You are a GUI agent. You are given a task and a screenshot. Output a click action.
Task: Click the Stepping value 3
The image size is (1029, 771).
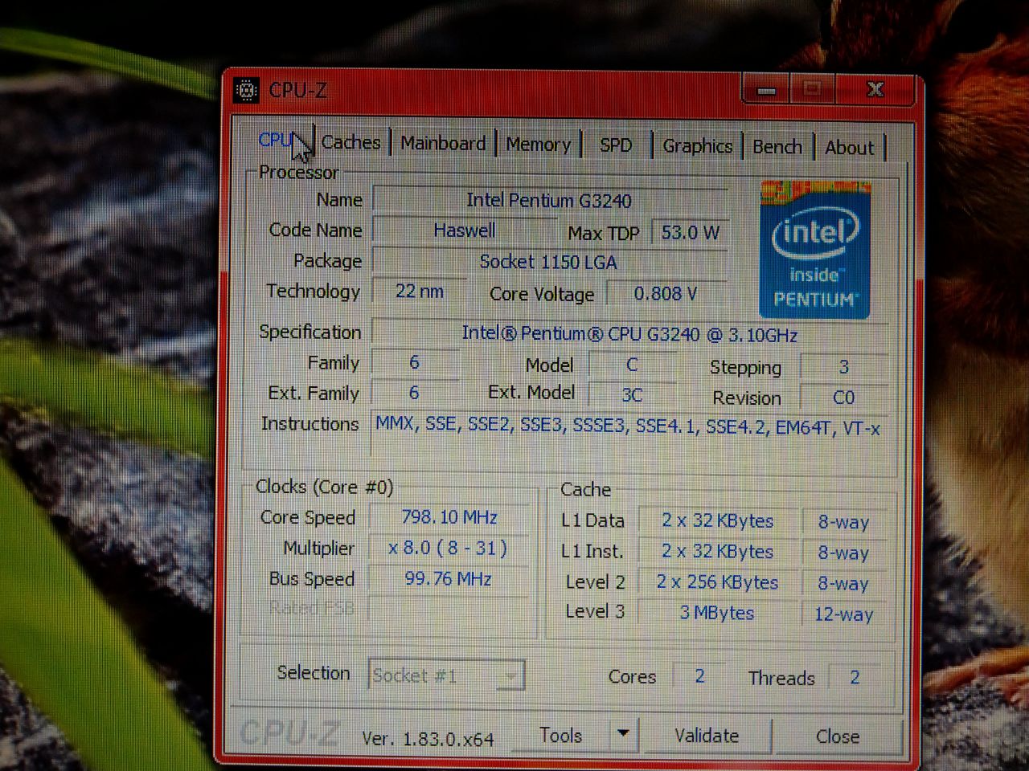click(x=844, y=367)
